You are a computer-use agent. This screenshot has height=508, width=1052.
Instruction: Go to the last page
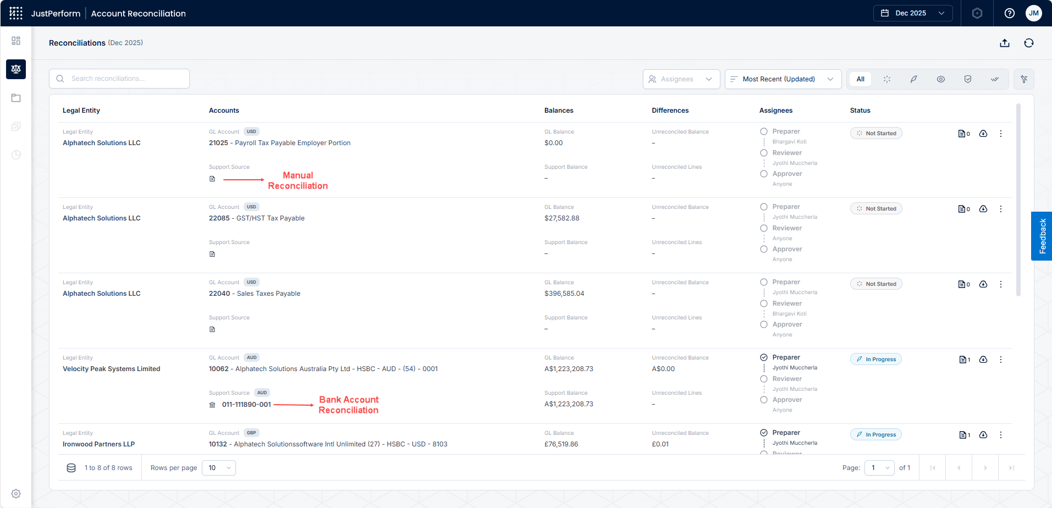click(x=1012, y=468)
